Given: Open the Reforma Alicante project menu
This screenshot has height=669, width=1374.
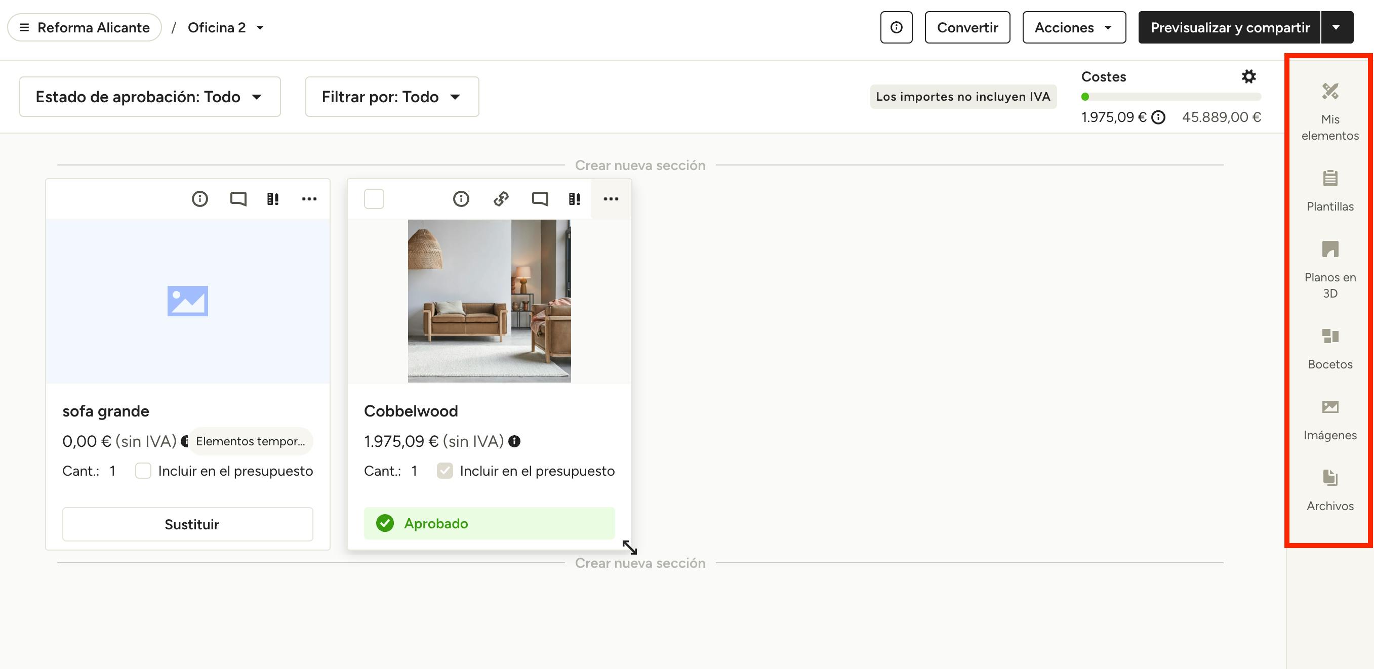Looking at the screenshot, I should [x=85, y=27].
